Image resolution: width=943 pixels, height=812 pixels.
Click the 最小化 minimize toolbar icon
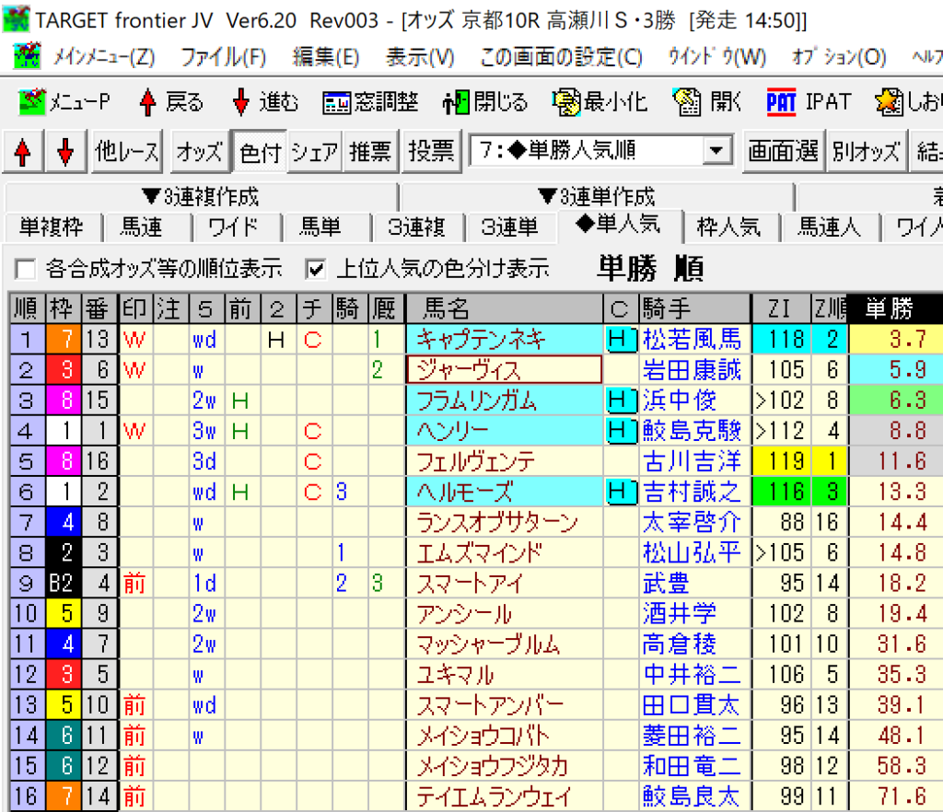click(565, 101)
